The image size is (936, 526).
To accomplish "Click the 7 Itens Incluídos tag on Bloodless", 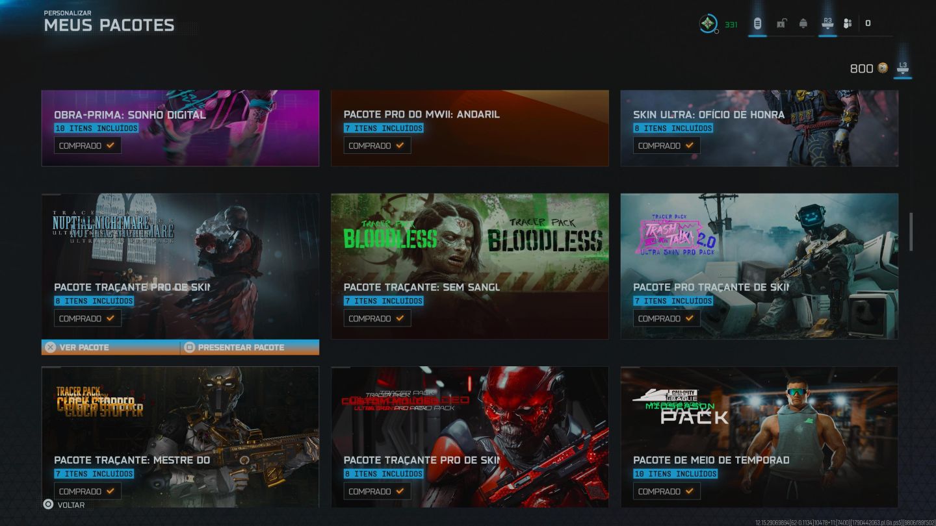I will point(383,301).
